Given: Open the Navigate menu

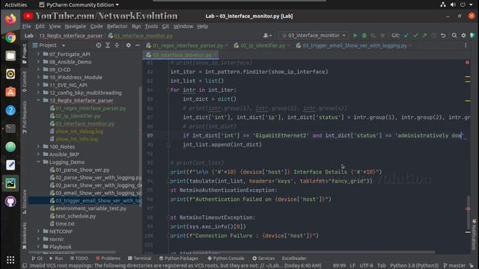Looking at the screenshot, I should (x=75, y=27).
